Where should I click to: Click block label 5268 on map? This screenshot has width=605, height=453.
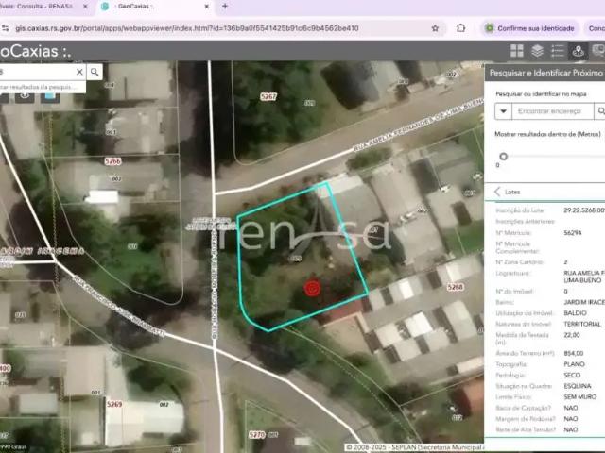pyautogui.click(x=456, y=287)
